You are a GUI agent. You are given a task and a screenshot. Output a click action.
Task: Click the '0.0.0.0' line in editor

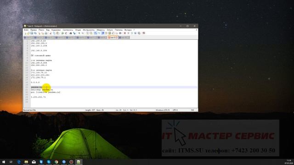(x=35, y=82)
